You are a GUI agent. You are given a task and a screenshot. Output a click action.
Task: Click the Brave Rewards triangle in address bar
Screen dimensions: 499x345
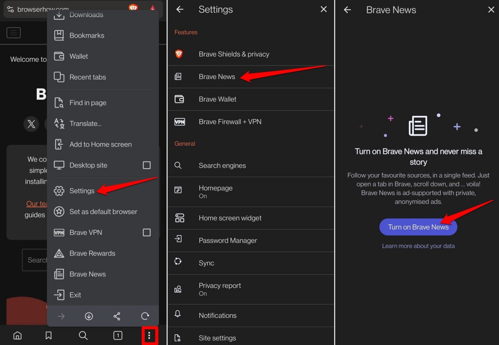pos(153,8)
